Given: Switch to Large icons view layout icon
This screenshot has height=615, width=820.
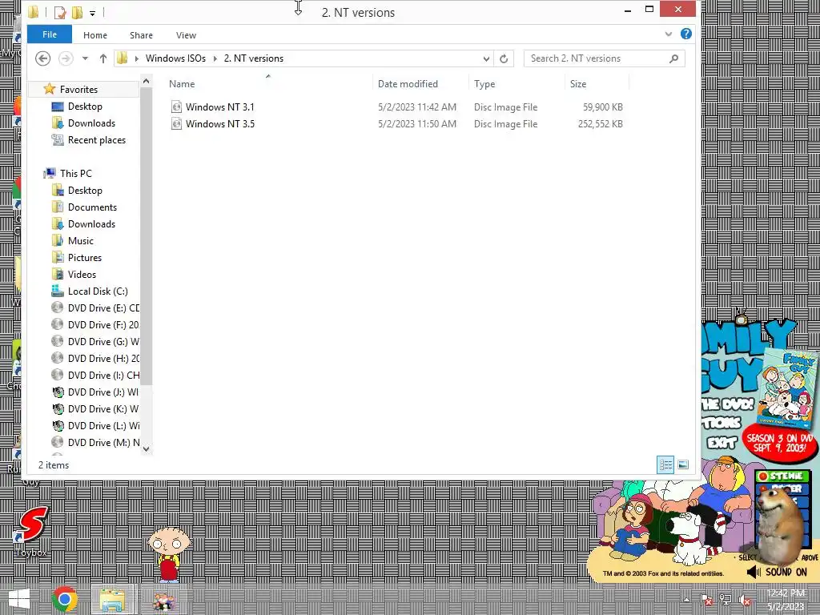Looking at the screenshot, I should point(683,464).
